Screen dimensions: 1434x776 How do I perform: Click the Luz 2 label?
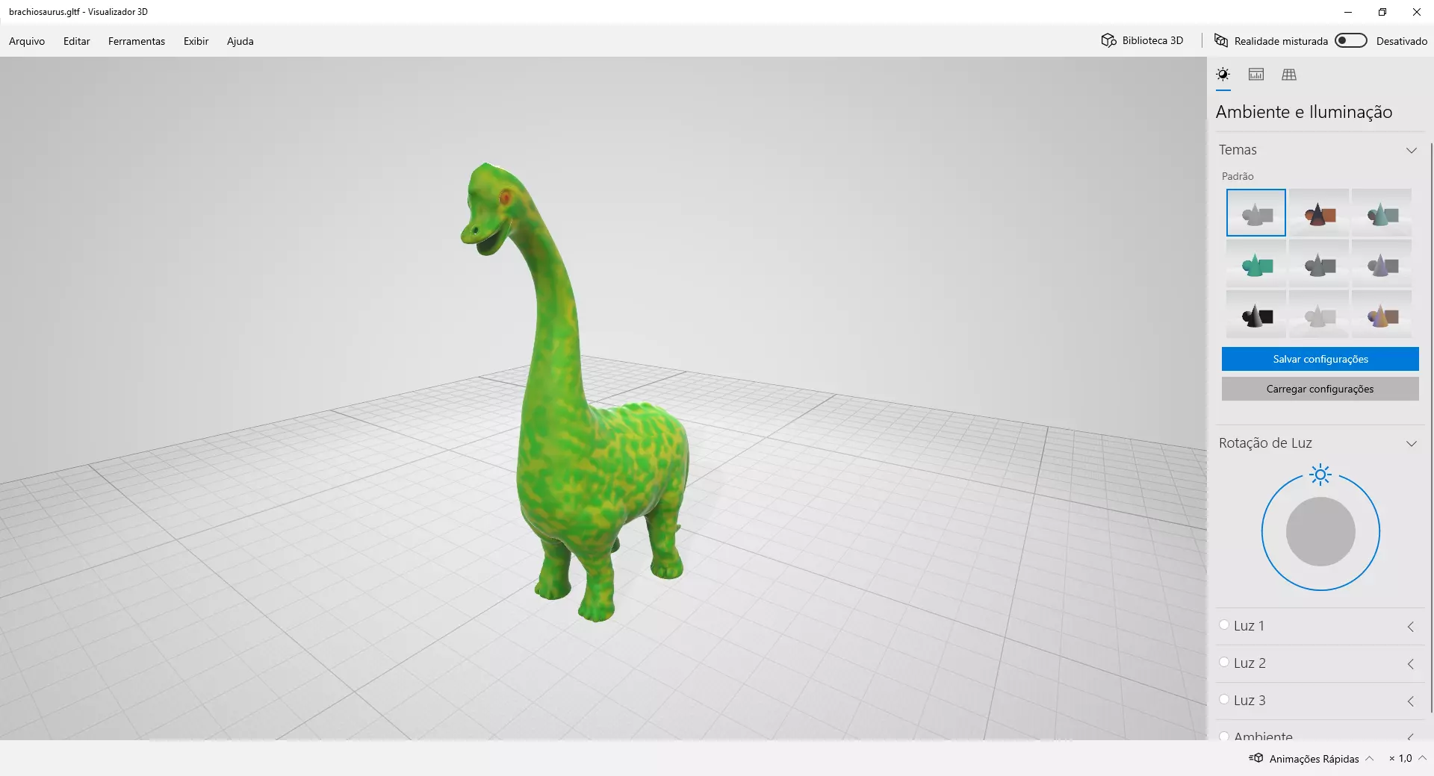click(1250, 663)
